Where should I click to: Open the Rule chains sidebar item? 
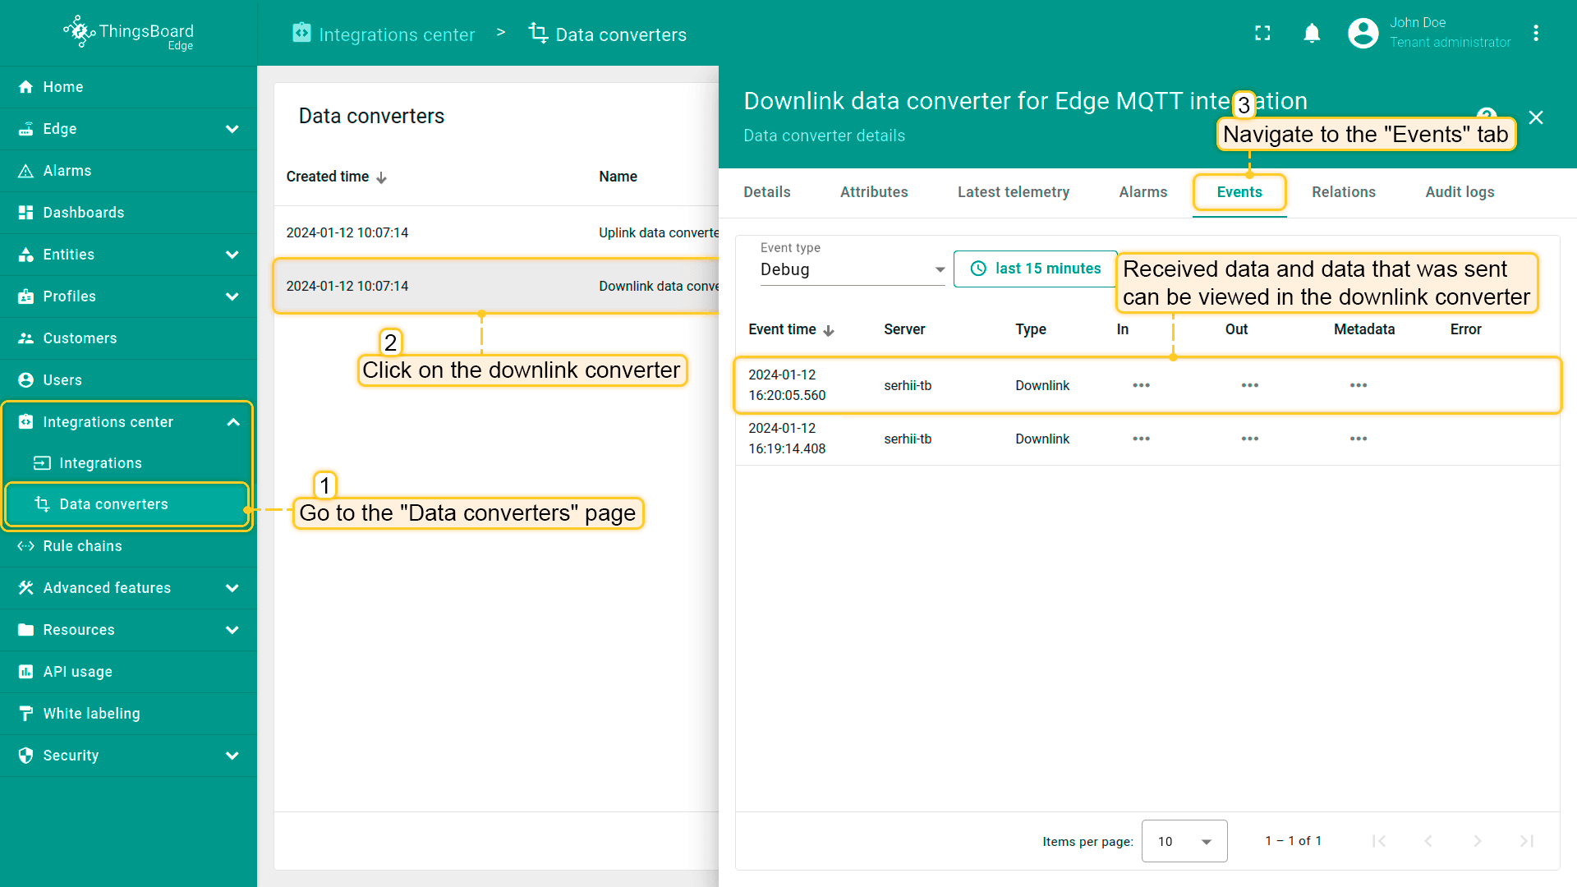82,546
